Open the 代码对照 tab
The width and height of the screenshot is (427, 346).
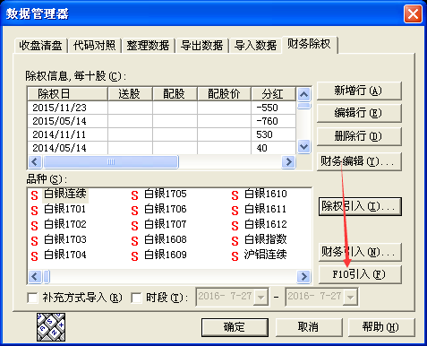pos(94,46)
